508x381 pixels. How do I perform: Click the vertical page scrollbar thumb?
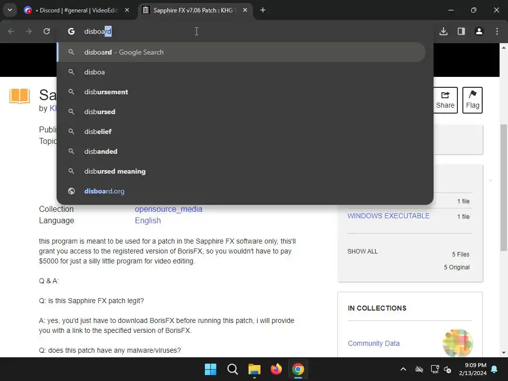click(504, 187)
